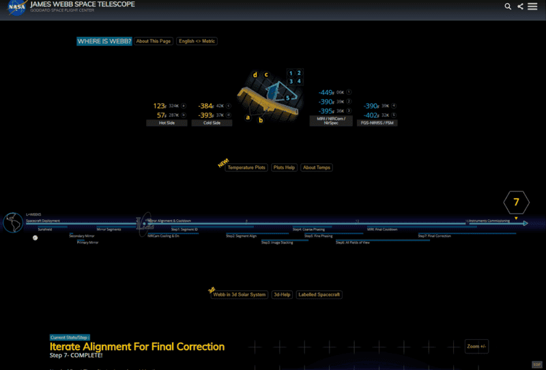Click the Moon icon below Earth
This screenshot has height=370, width=546.
(35, 238)
